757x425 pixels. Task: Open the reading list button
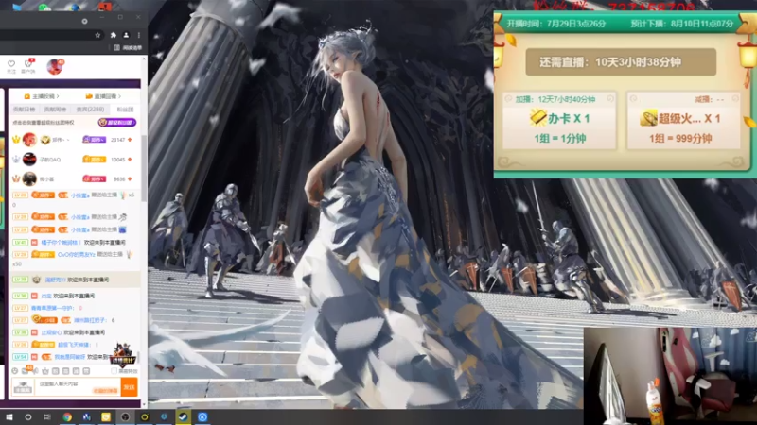coord(128,48)
